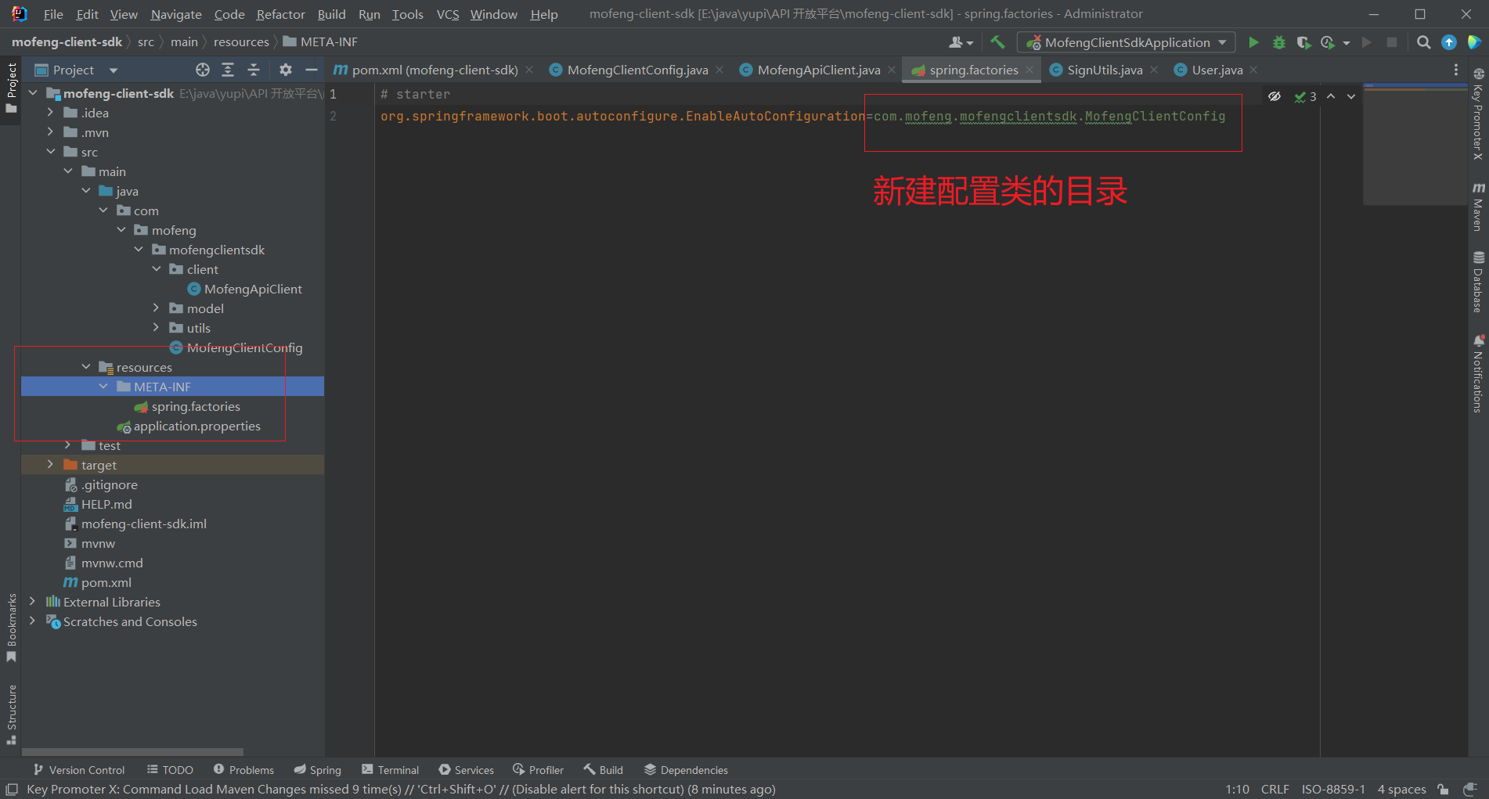Viewport: 1489px width, 799px height.
Task: Expand Scratches and Consoles node
Action: pyautogui.click(x=32, y=621)
